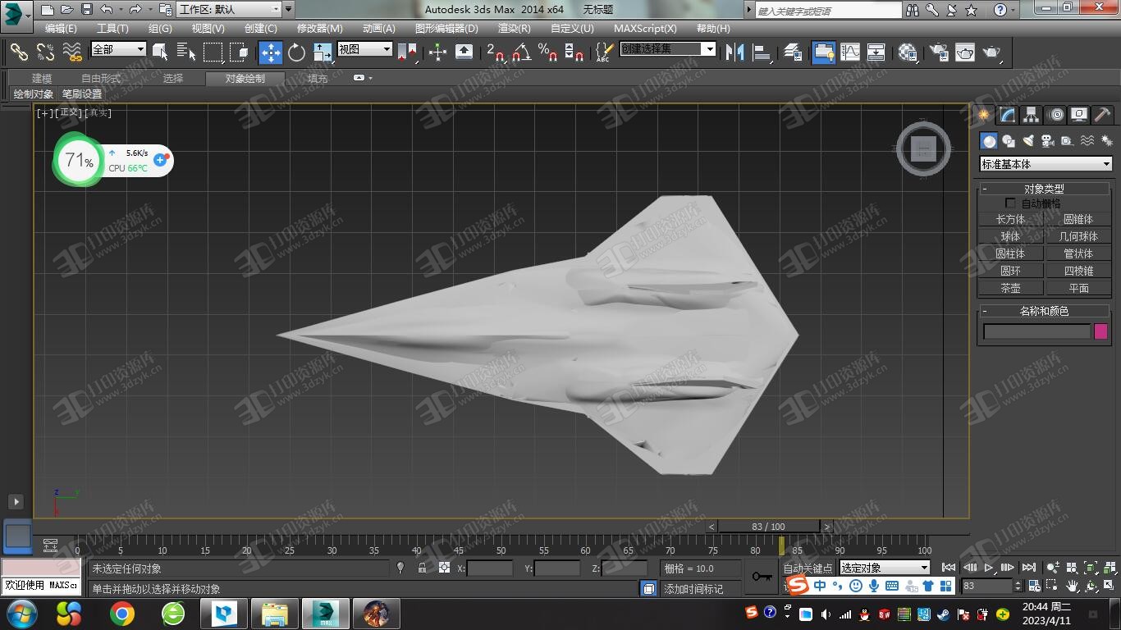Image resolution: width=1121 pixels, height=630 pixels.
Task: Switch to the Hierarchy panel tab
Action: coord(1031,115)
